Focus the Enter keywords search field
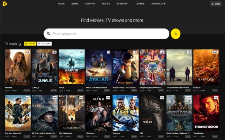This screenshot has width=225, height=140. pyautogui.click(x=106, y=34)
